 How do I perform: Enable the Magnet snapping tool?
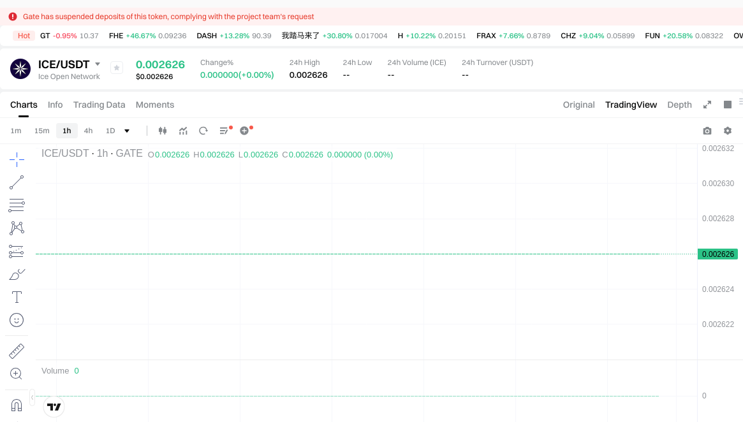(17, 406)
